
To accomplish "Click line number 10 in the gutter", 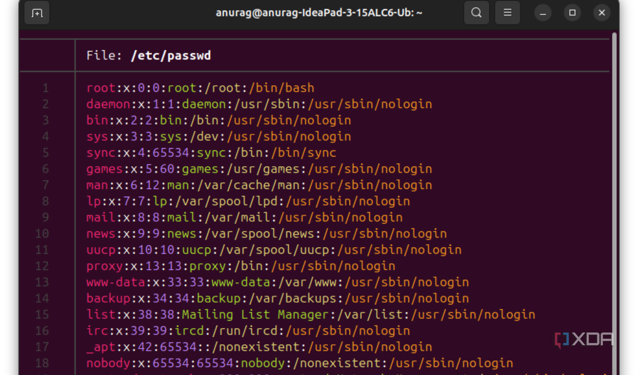I will point(42,233).
